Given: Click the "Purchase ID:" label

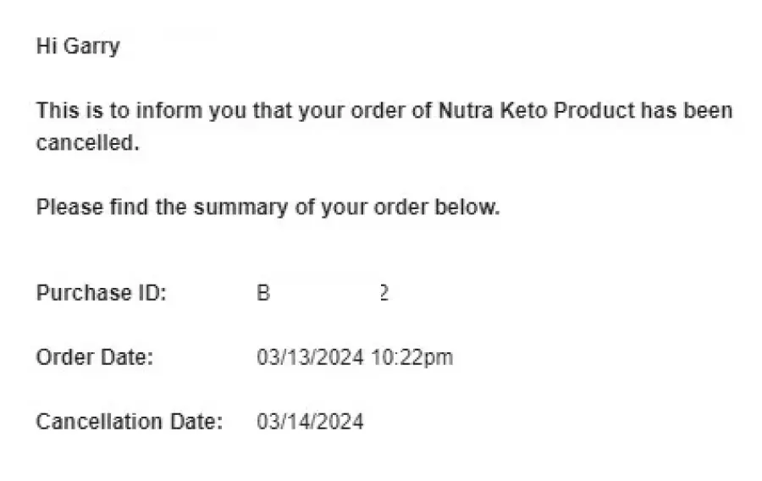Looking at the screenshot, I should point(102,293).
